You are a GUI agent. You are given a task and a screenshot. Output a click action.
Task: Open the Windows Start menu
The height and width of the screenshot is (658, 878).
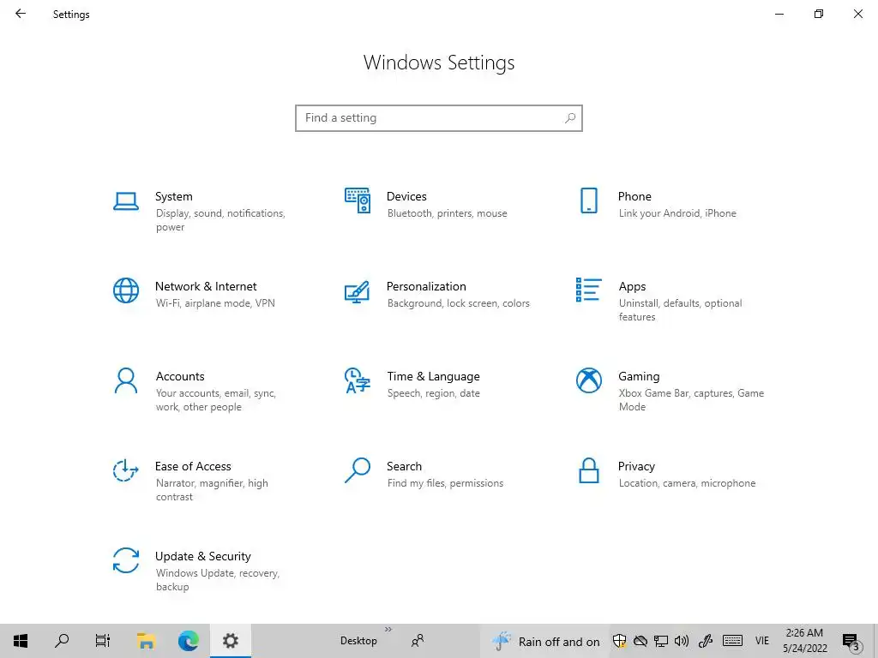(x=21, y=641)
